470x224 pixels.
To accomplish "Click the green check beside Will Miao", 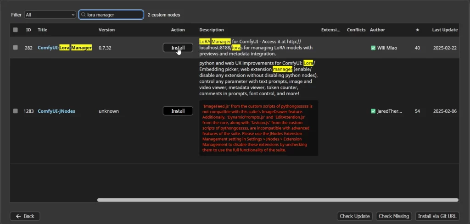I will coord(373,48).
